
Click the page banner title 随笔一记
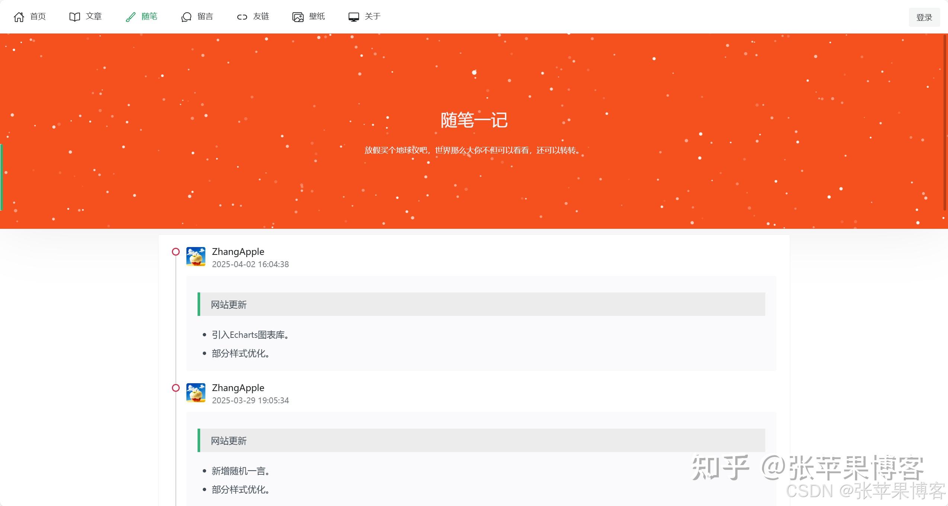pos(474,120)
